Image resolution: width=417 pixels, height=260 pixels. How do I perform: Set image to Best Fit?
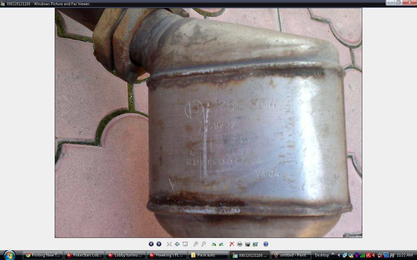[x=169, y=244]
